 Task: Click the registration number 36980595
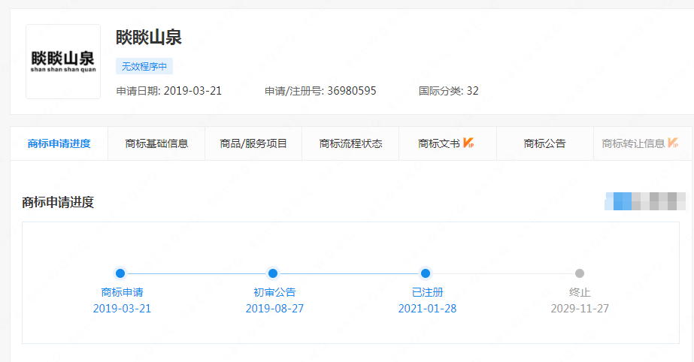pyautogui.click(x=351, y=91)
